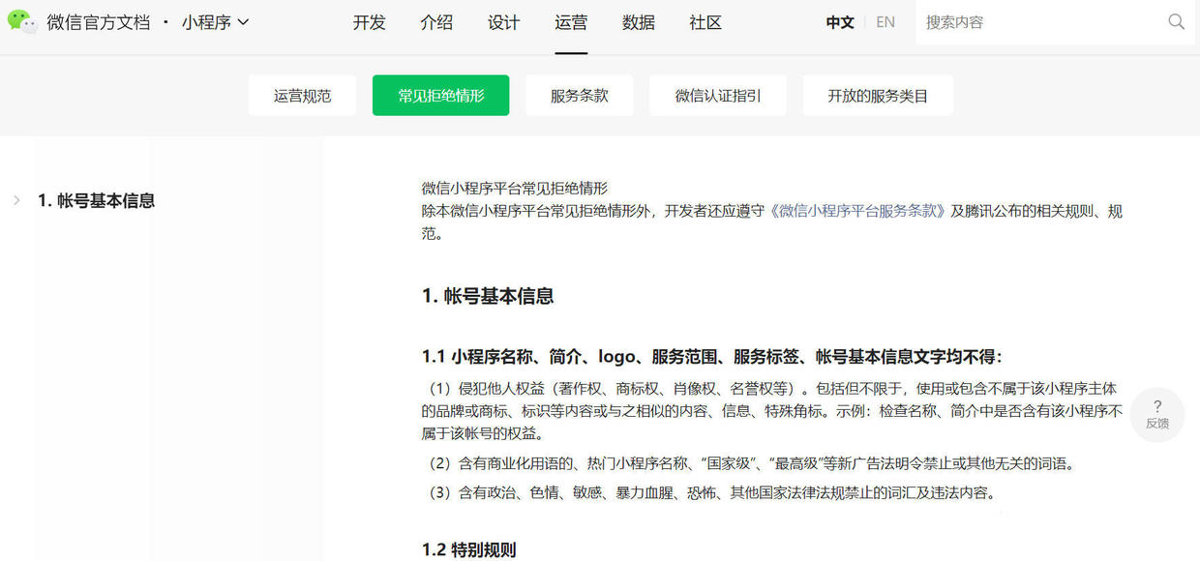
Task: Open the 小程序 product dropdown
Action: coord(215,22)
